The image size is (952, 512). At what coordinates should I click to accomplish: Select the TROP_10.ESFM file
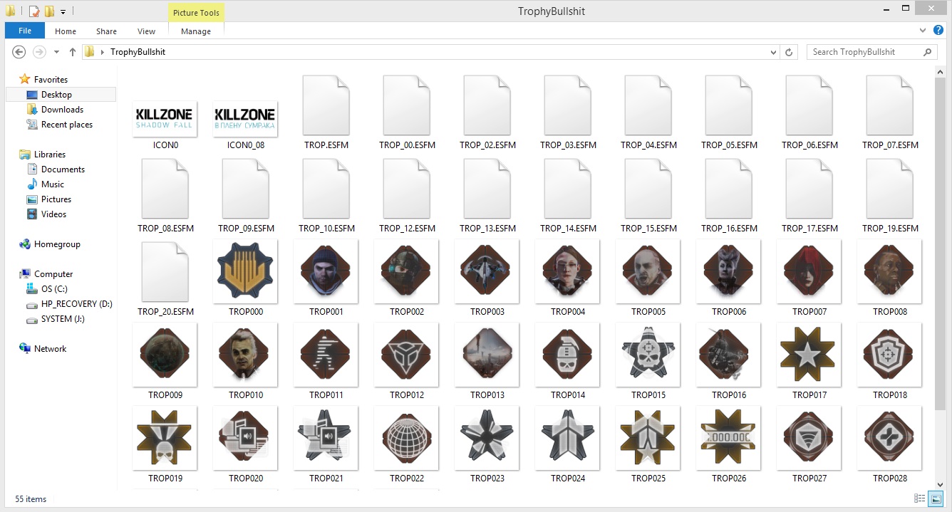click(326, 188)
